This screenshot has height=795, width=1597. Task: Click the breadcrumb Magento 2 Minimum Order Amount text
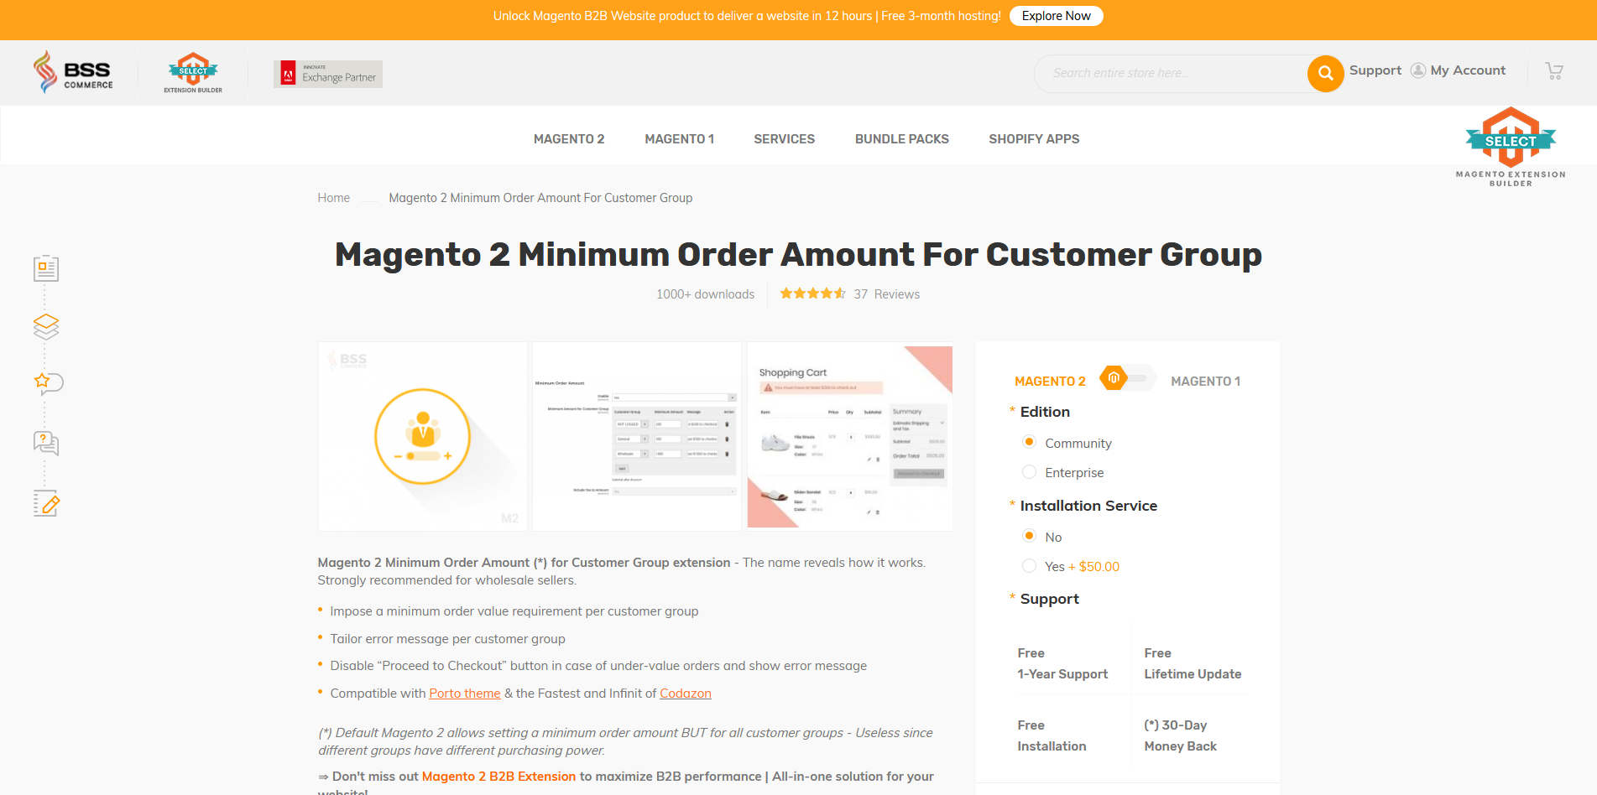pyautogui.click(x=540, y=198)
